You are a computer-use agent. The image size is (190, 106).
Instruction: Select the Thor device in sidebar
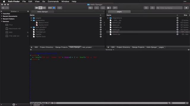tap(11, 25)
